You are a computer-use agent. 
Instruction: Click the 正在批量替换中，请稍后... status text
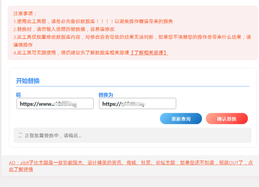click(53, 135)
